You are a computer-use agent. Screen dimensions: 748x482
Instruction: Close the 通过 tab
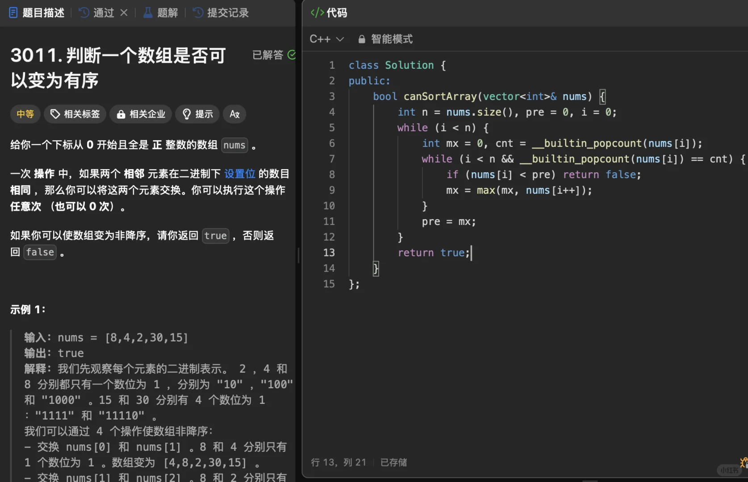pyautogui.click(x=124, y=12)
